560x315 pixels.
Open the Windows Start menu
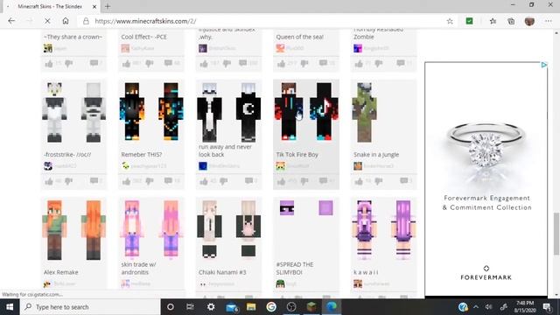coord(10,307)
